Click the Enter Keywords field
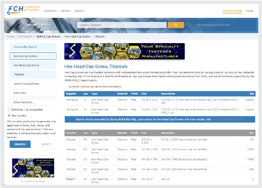Viewport: 262px width, 188px height. (x=33, y=102)
